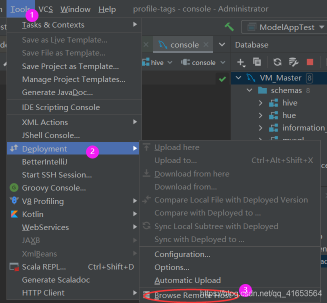Select the hive schema tree item
The height and width of the screenshot is (303, 327).
point(289,103)
